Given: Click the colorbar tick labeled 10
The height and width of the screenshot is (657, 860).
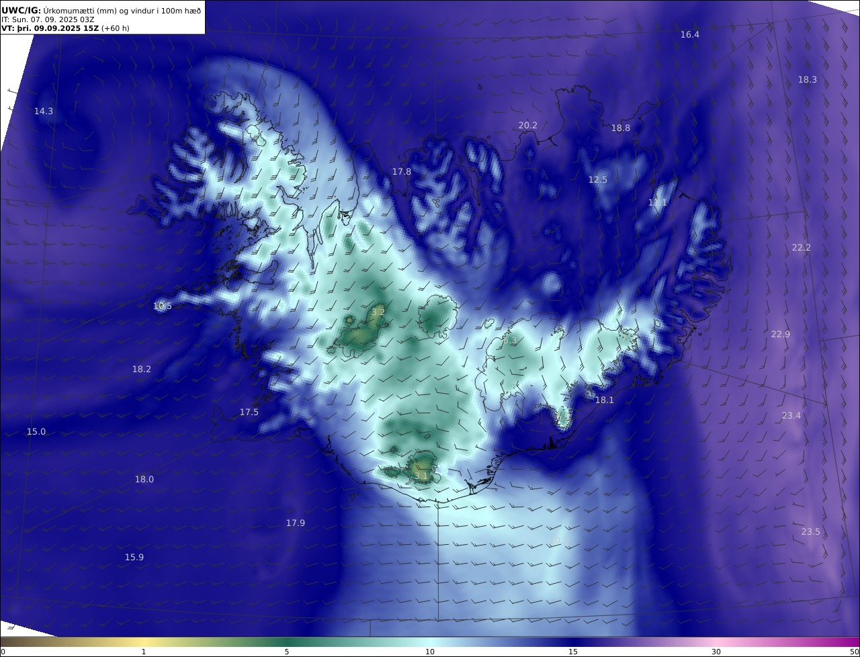Looking at the screenshot, I should (x=430, y=652).
